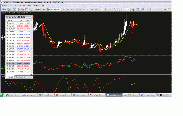The image size is (183, 116).
Task: Click Market Watch scroll down arrow
Action: [x=31, y=74]
